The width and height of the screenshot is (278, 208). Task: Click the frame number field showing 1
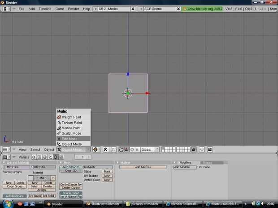pyautogui.click(x=83, y=157)
